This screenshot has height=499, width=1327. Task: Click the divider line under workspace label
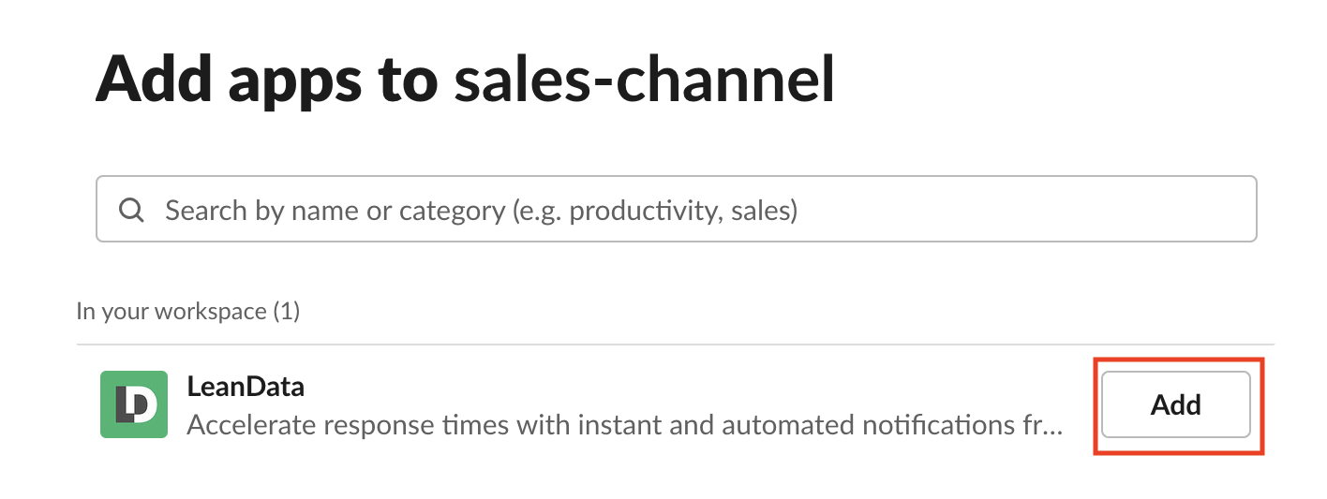coord(675,345)
